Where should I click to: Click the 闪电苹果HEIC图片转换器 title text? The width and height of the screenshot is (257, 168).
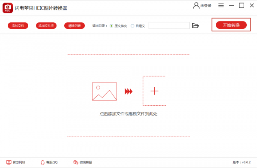click(41, 8)
